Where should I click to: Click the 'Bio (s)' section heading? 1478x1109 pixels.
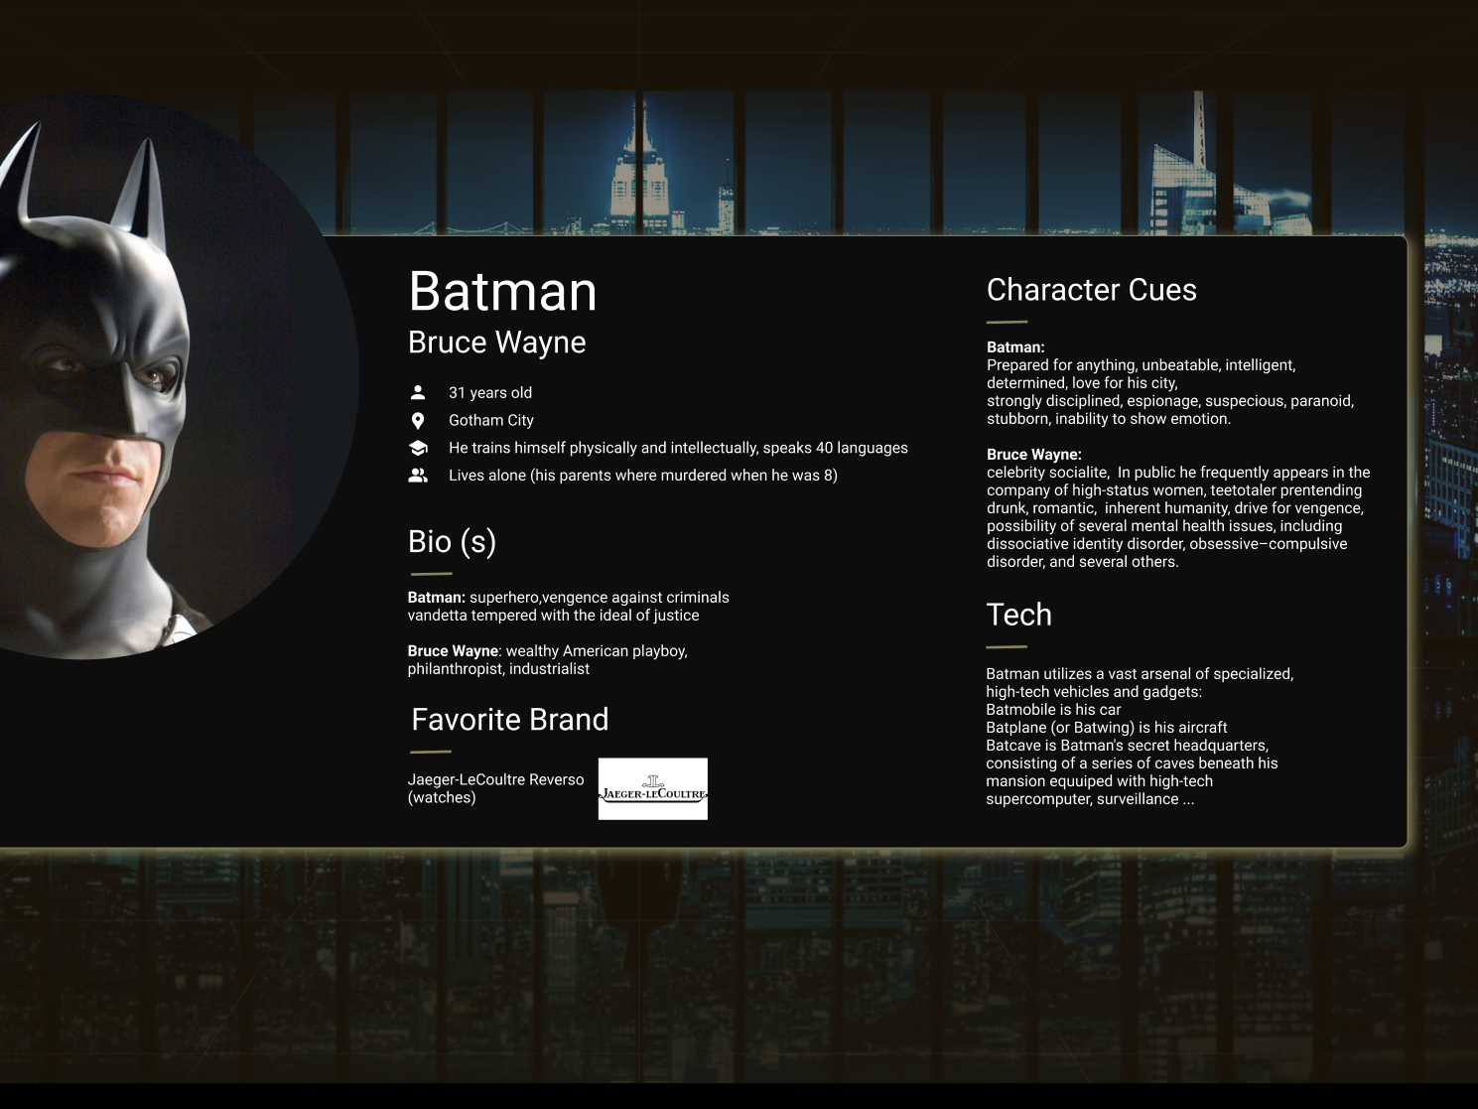(x=453, y=542)
